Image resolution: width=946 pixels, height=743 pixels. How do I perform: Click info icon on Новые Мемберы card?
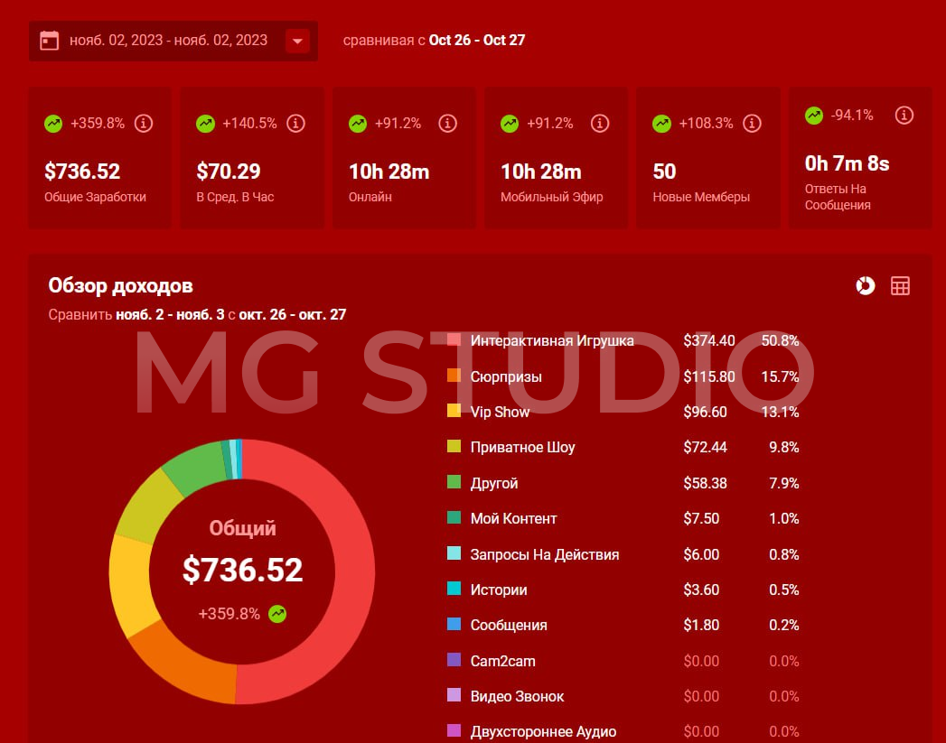(x=752, y=124)
